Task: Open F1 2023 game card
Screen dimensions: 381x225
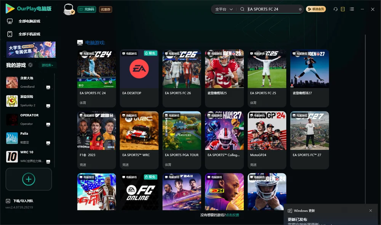Action: (x=96, y=140)
